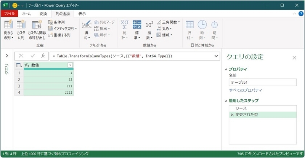Select the ソース applied step
The height and width of the screenshot is (158, 305).
(263, 109)
